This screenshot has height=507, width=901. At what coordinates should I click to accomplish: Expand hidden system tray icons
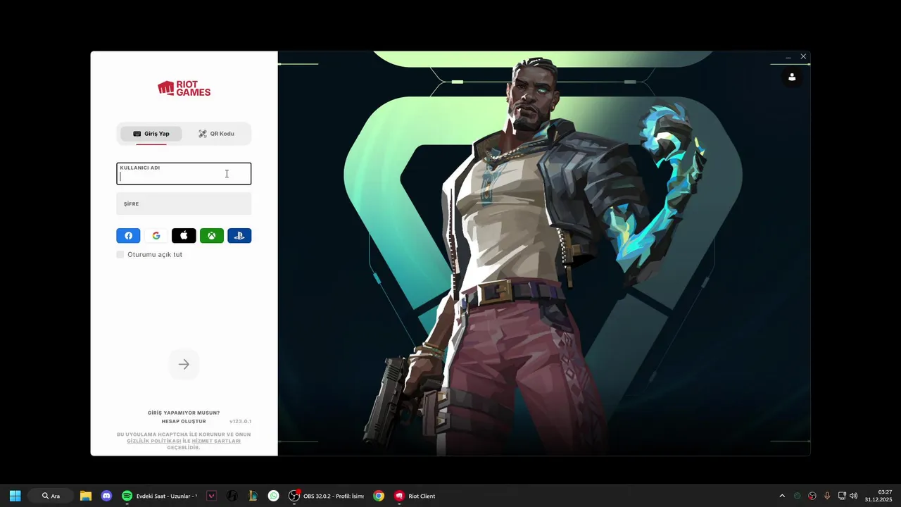(x=782, y=496)
